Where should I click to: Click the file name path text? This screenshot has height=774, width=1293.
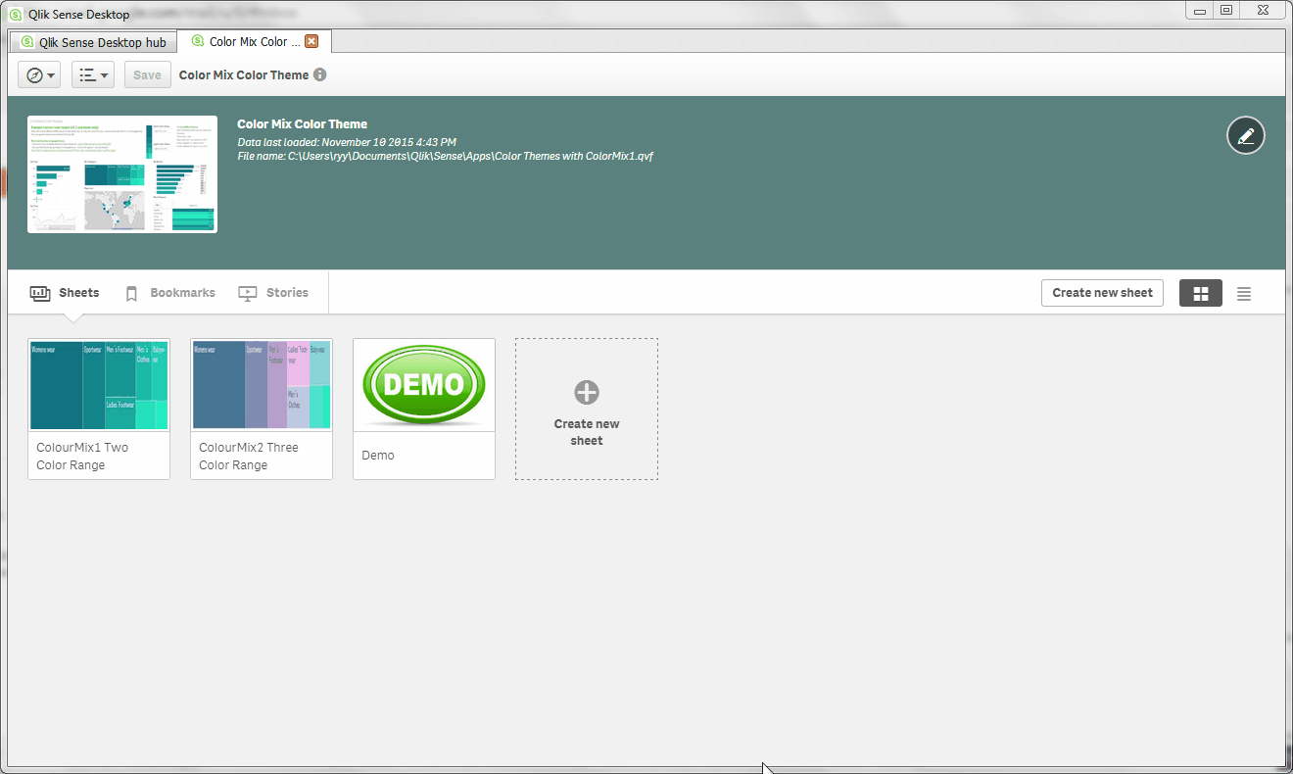446,157
